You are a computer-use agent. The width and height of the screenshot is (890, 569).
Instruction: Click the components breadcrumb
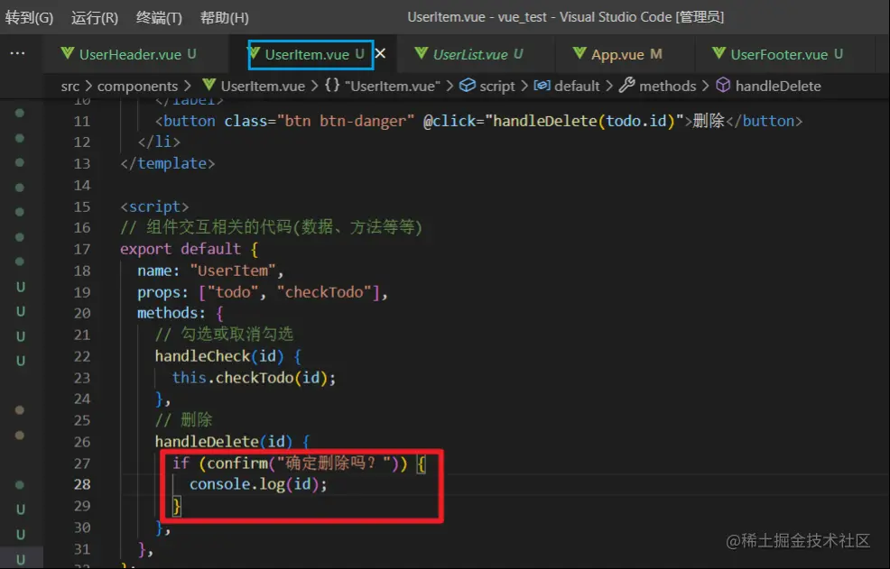[137, 87]
